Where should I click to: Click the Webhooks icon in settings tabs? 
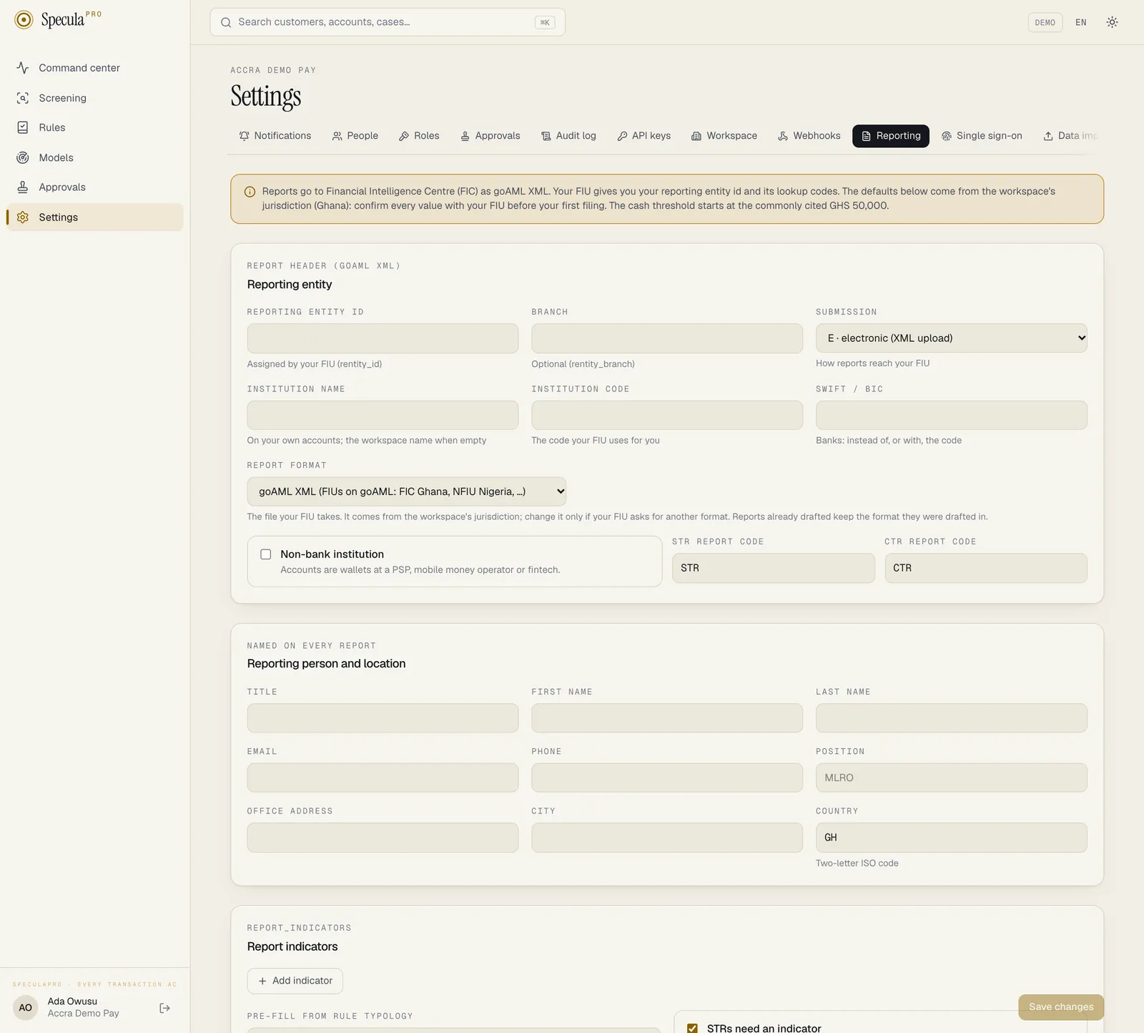pyautogui.click(x=783, y=136)
